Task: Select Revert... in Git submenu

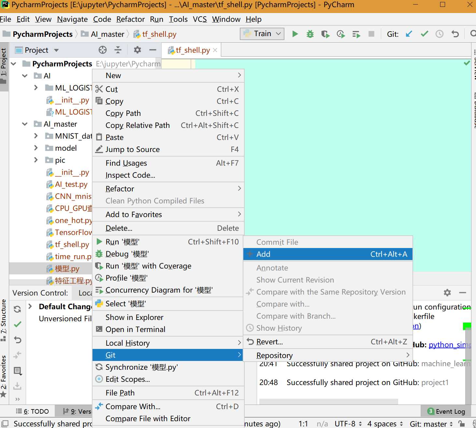Action: pyautogui.click(x=328, y=342)
